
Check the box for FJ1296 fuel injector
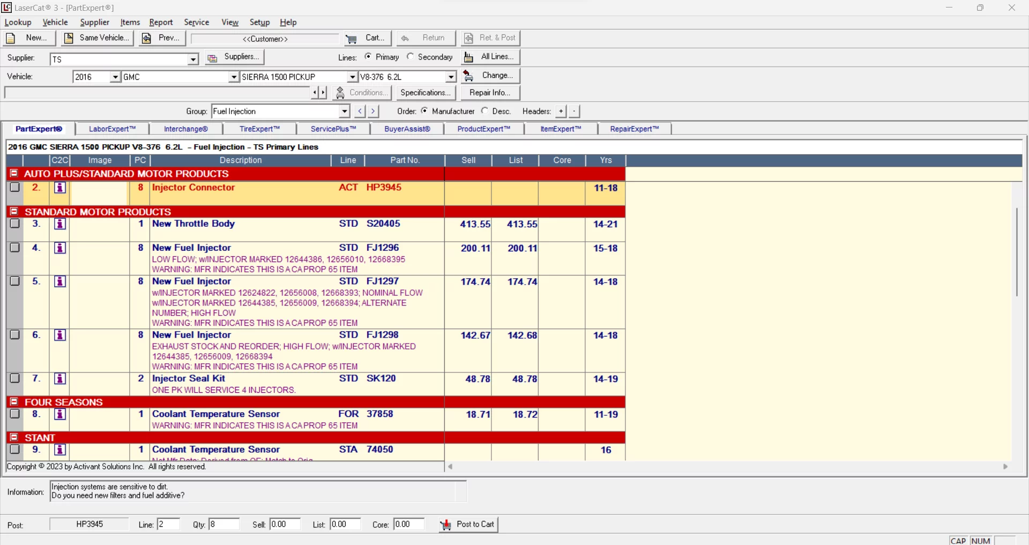coord(15,248)
